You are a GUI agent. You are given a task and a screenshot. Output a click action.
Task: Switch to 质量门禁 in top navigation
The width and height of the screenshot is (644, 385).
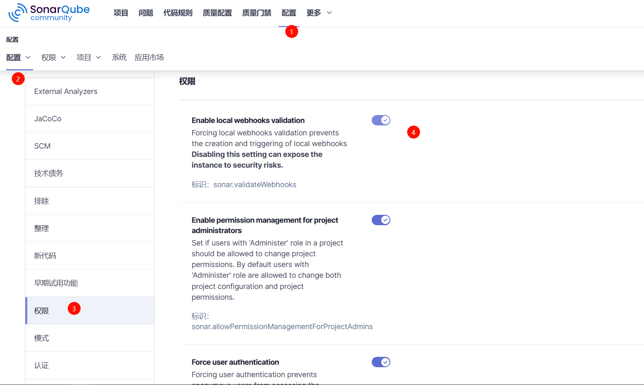[x=257, y=13]
